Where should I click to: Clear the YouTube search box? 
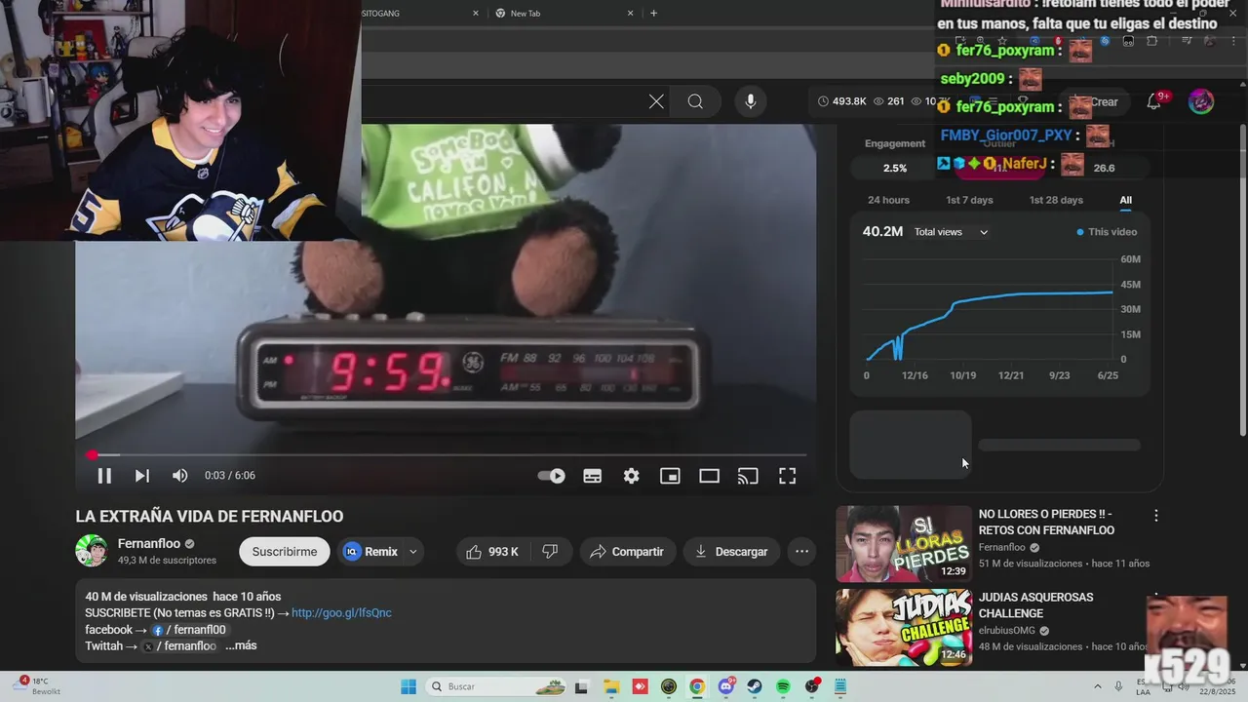(x=656, y=101)
